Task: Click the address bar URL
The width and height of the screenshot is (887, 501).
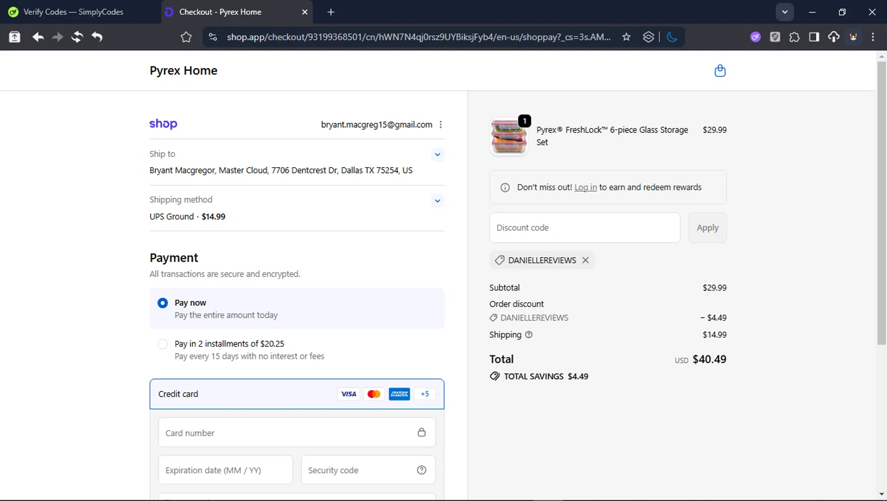Action: (x=419, y=37)
